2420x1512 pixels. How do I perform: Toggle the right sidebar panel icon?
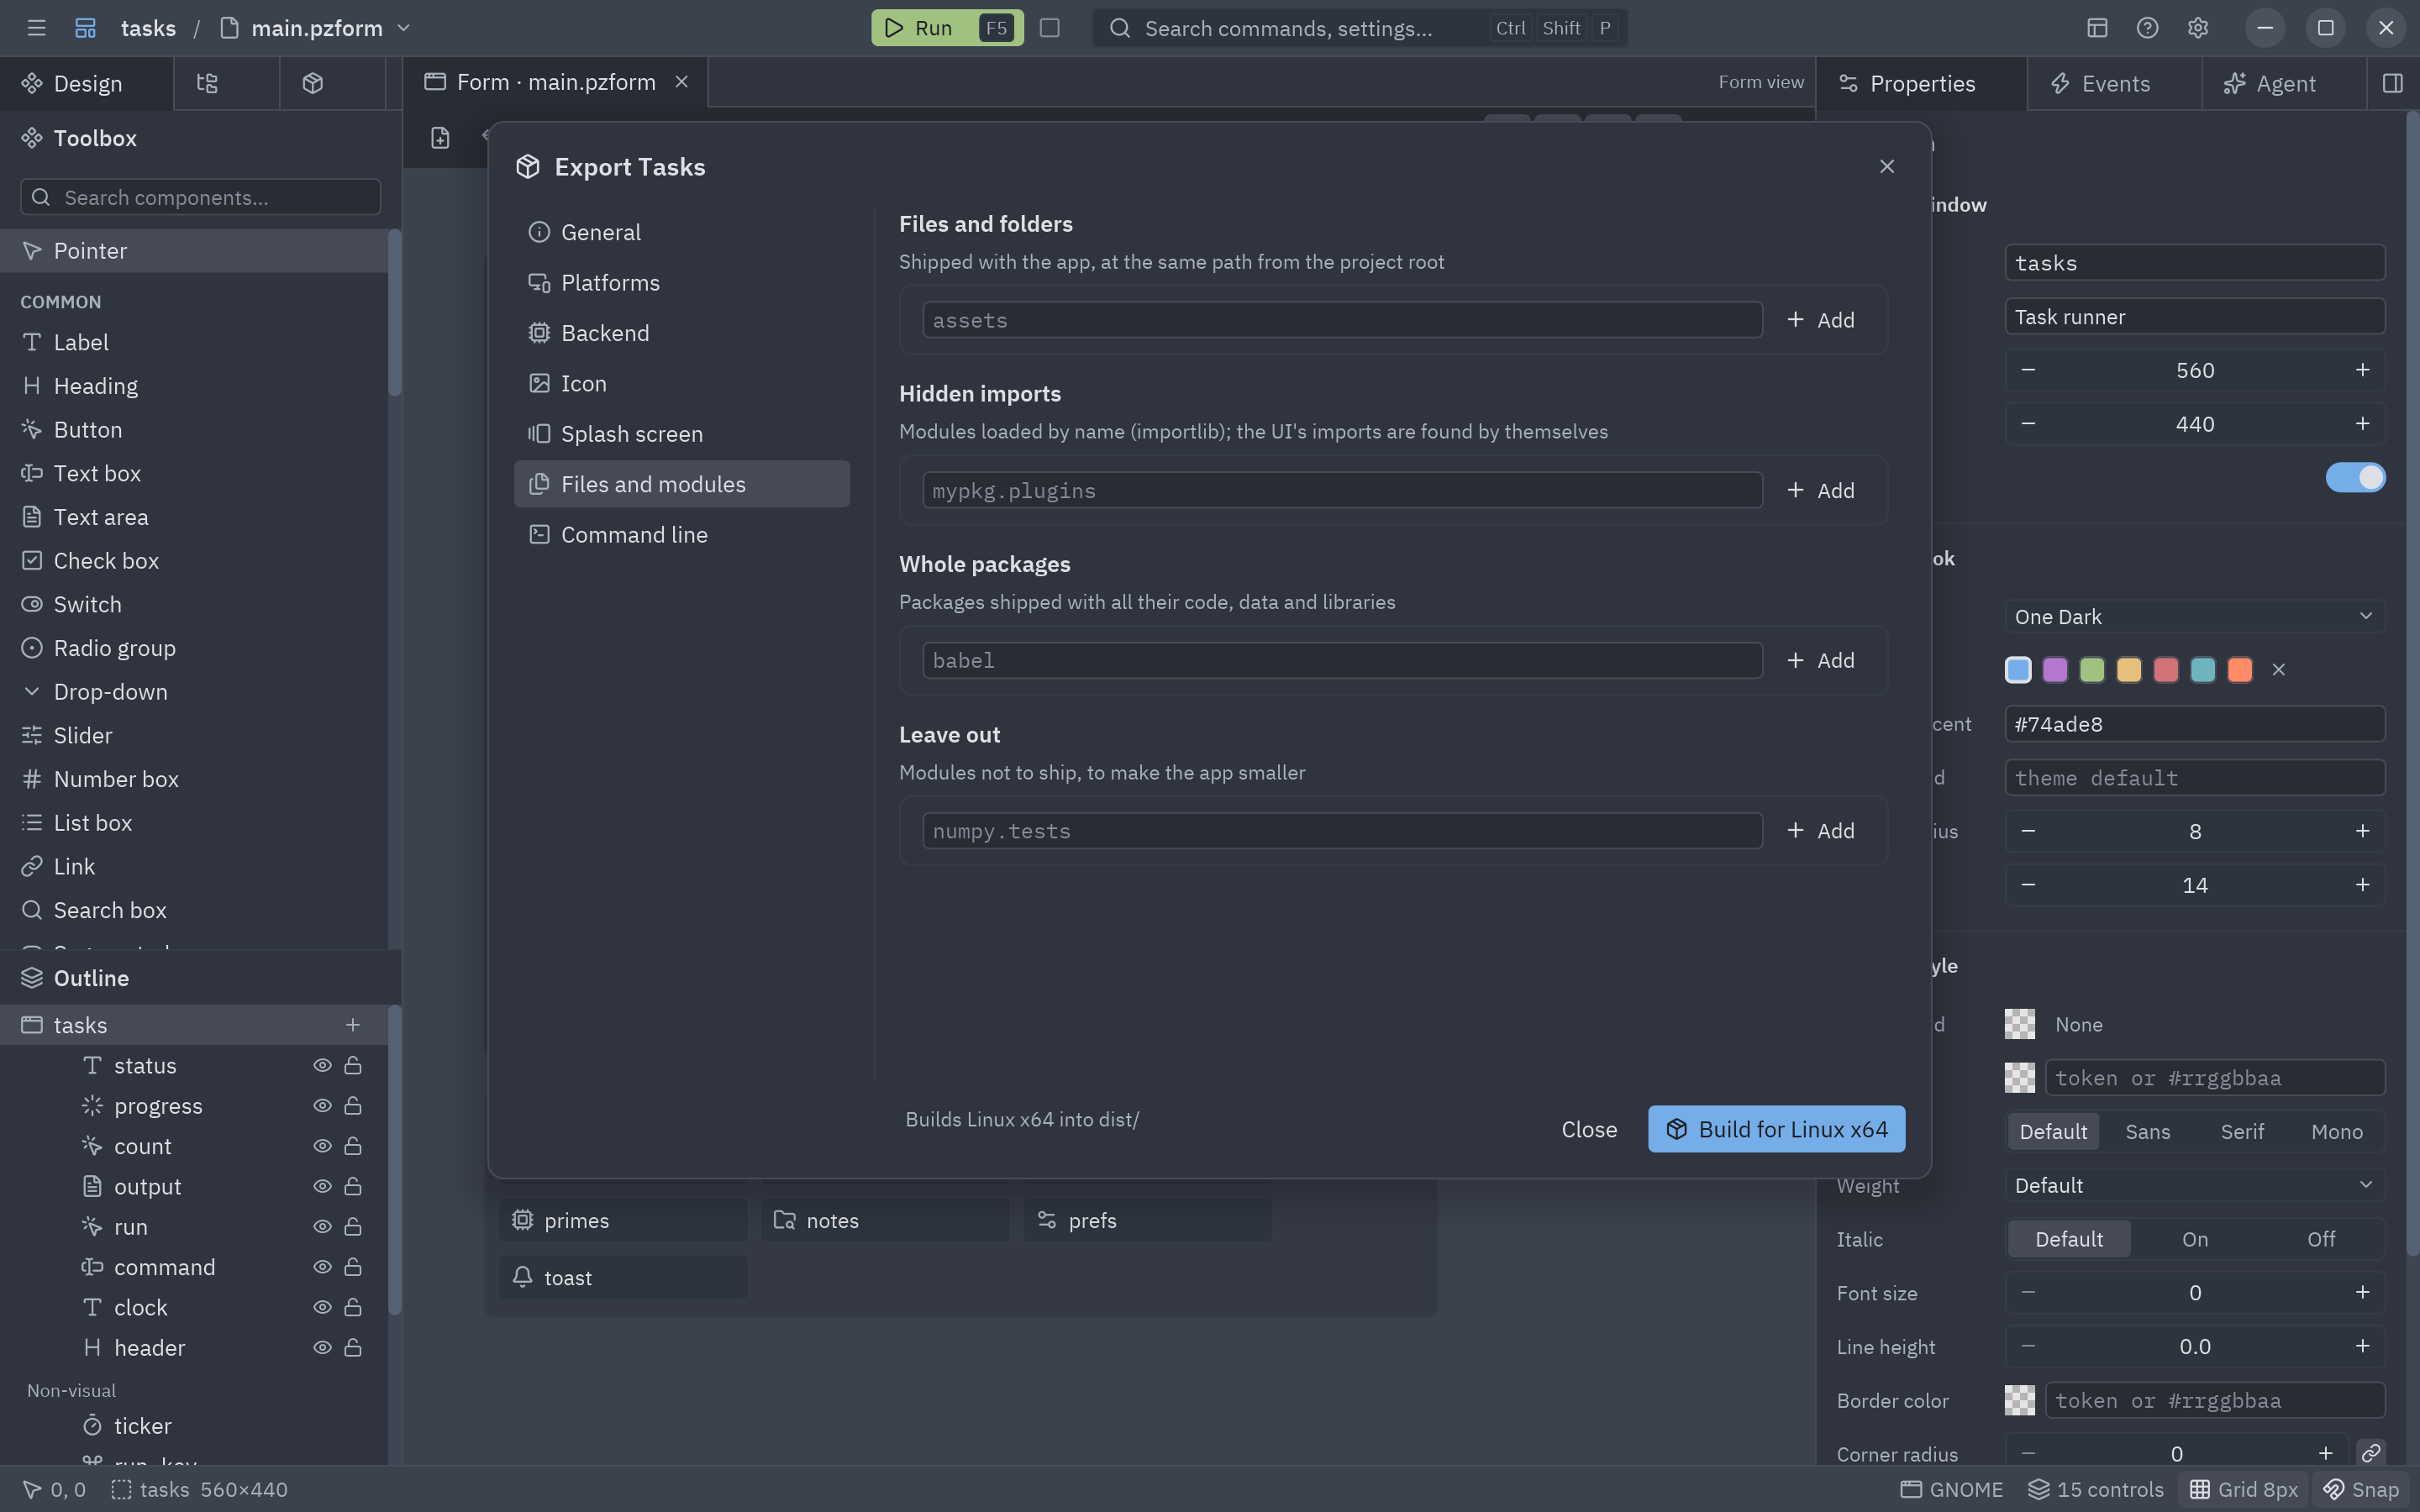2392,83
